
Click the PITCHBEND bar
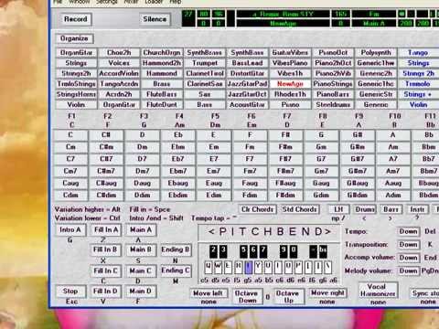coord(269,232)
